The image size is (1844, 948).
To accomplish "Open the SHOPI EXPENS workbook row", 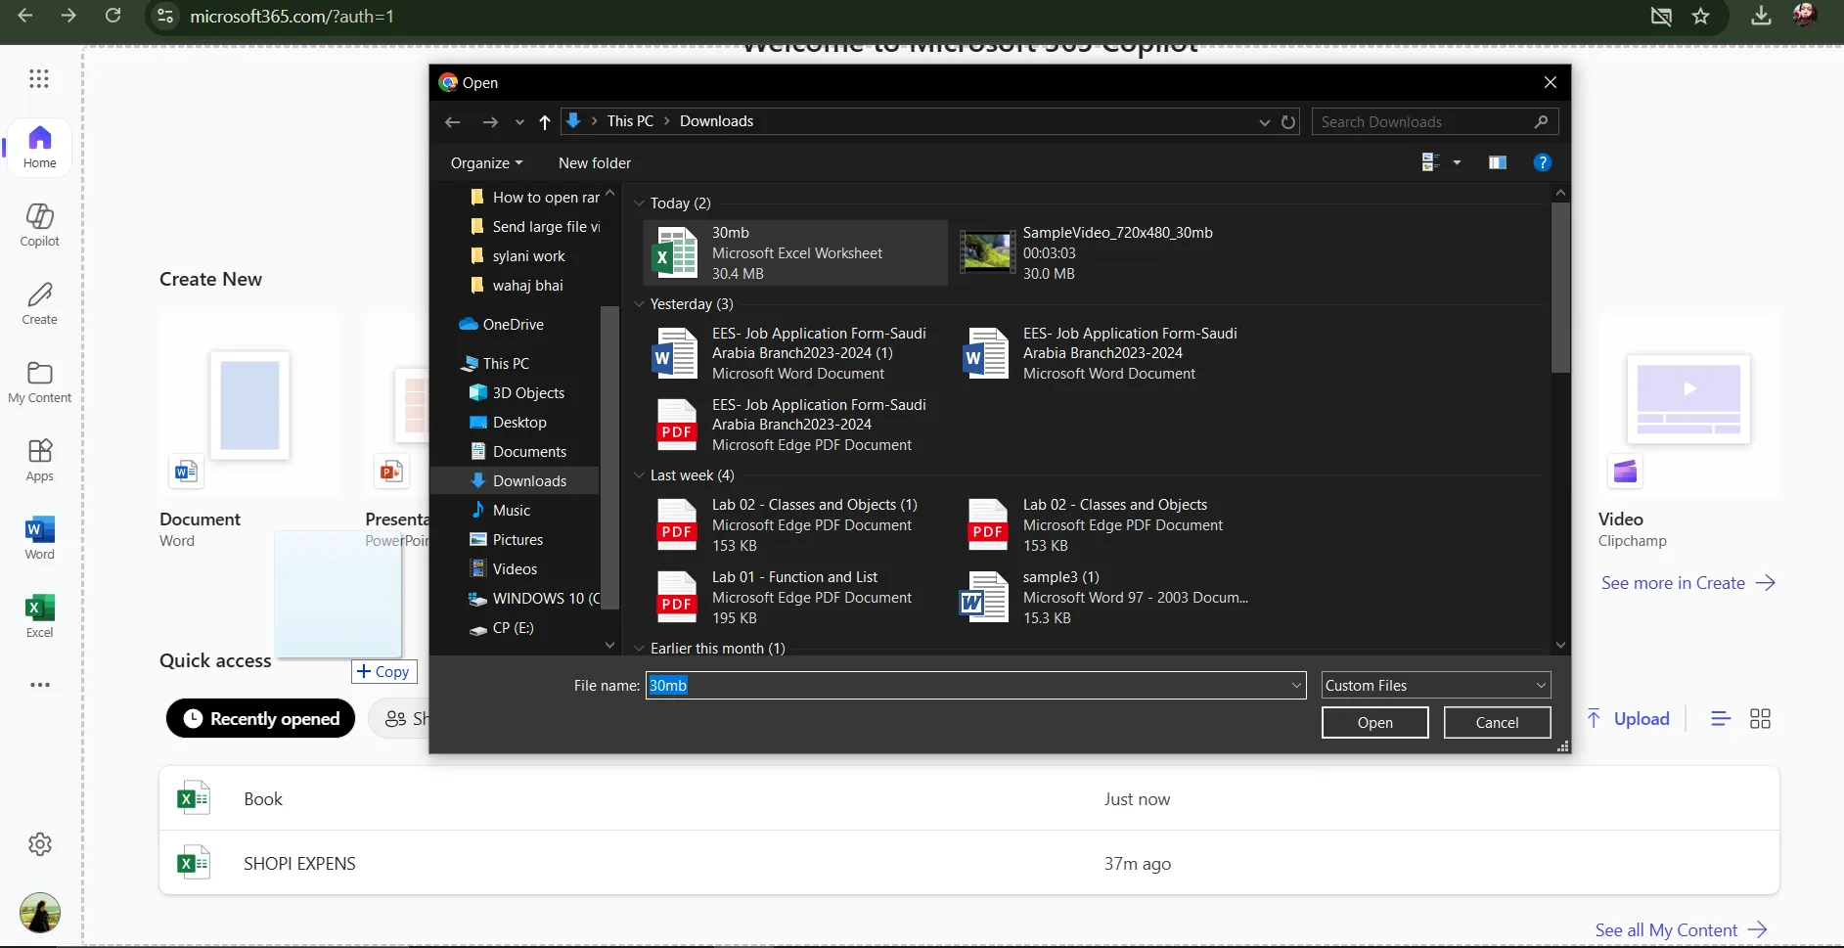I will [968, 863].
